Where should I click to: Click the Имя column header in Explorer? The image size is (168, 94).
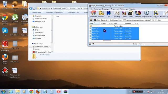point(57,16)
